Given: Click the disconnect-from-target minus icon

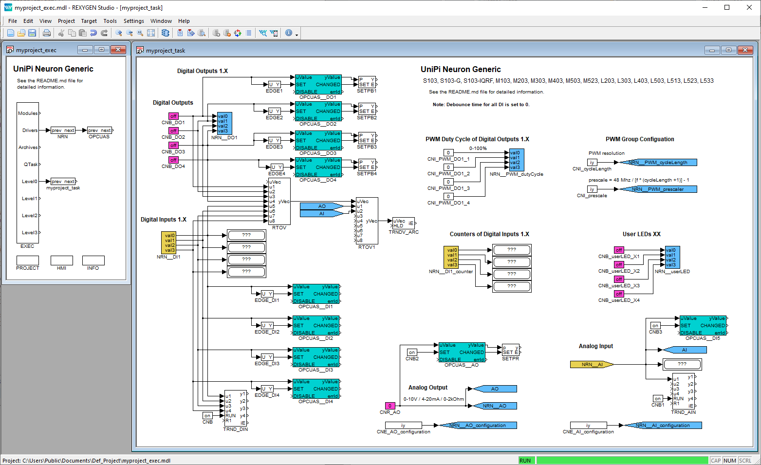Looking at the screenshot, I should click(227, 33).
